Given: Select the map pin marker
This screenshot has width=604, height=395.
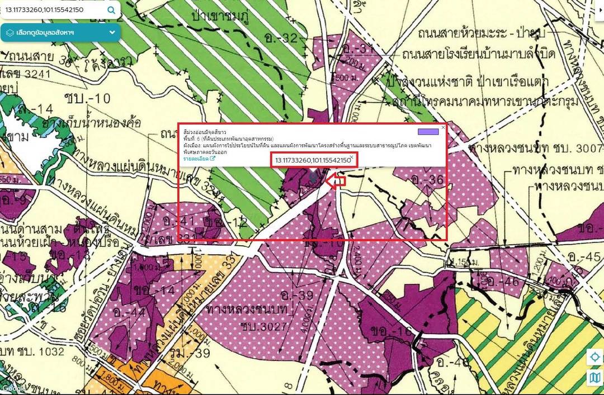Looking at the screenshot, I should 314,178.
